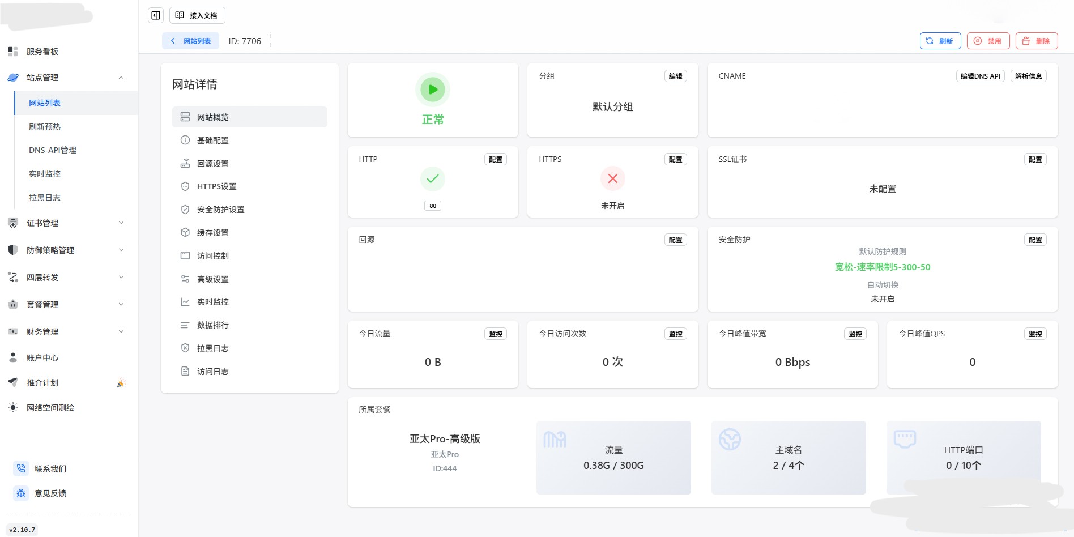The height and width of the screenshot is (537, 1074).
Task: Click the 流量 0.38G / 300G usage card
Action: (613, 458)
